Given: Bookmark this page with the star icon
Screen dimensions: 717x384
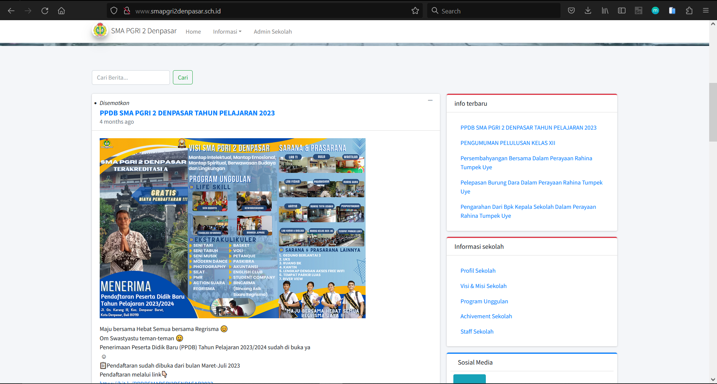Looking at the screenshot, I should (415, 10).
